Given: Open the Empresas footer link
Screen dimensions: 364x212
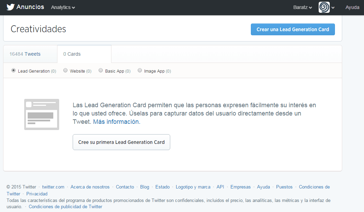Looking at the screenshot, I should 240,187.
